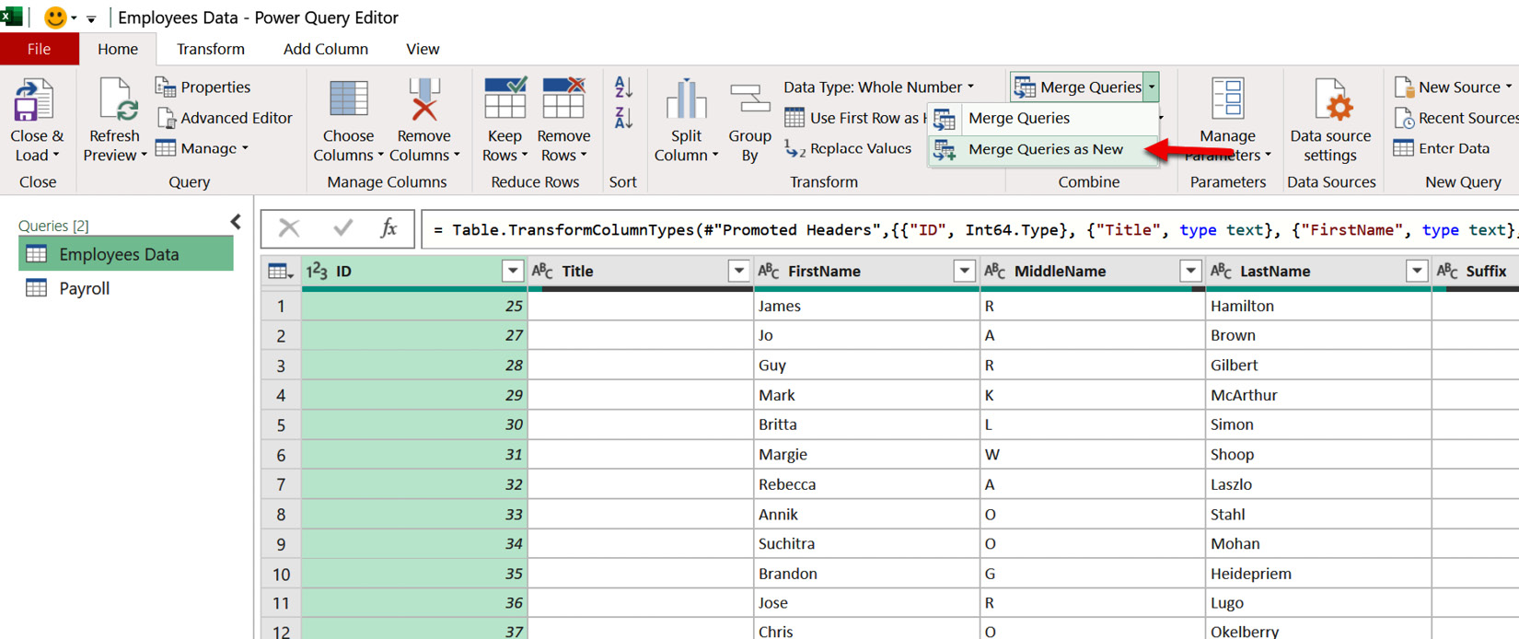Open the Title column filter dropdown
The height and width of the screenshot is (639, 1519).
pos(738,271)
